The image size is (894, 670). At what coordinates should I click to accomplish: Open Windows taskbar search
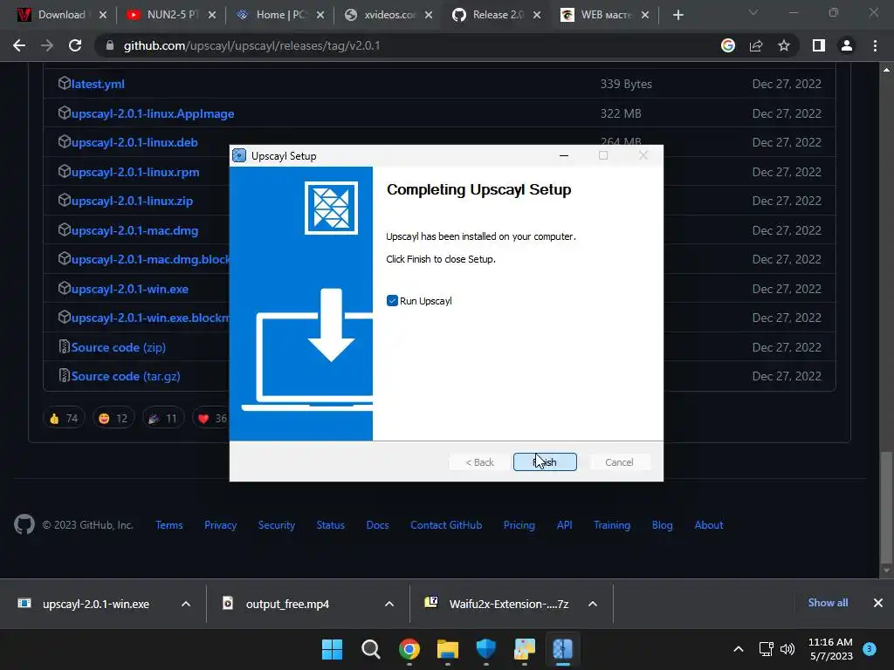pyautogui.click(x=370, y=649)
